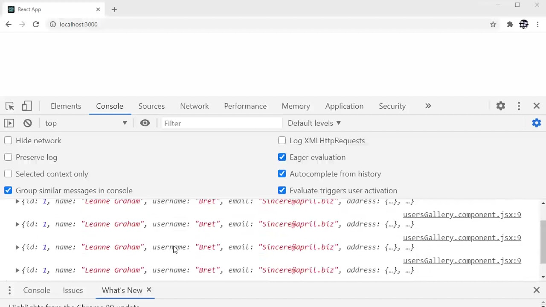Image resolution: width=546 pixels, height=307 pixels.
Task: Go back with the browser back arrow
Action: point(9,24)
